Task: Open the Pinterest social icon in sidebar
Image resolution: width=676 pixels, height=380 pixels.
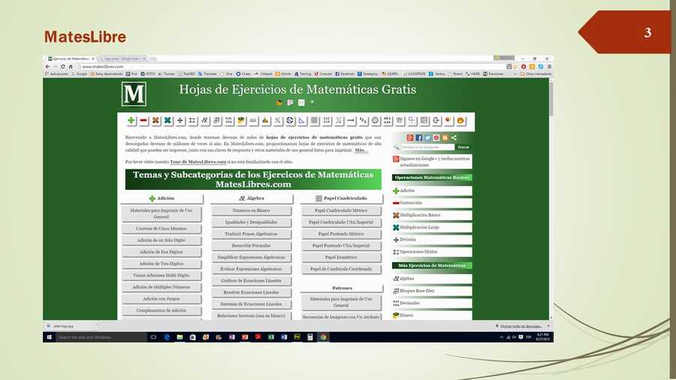Action: [436, 138]
